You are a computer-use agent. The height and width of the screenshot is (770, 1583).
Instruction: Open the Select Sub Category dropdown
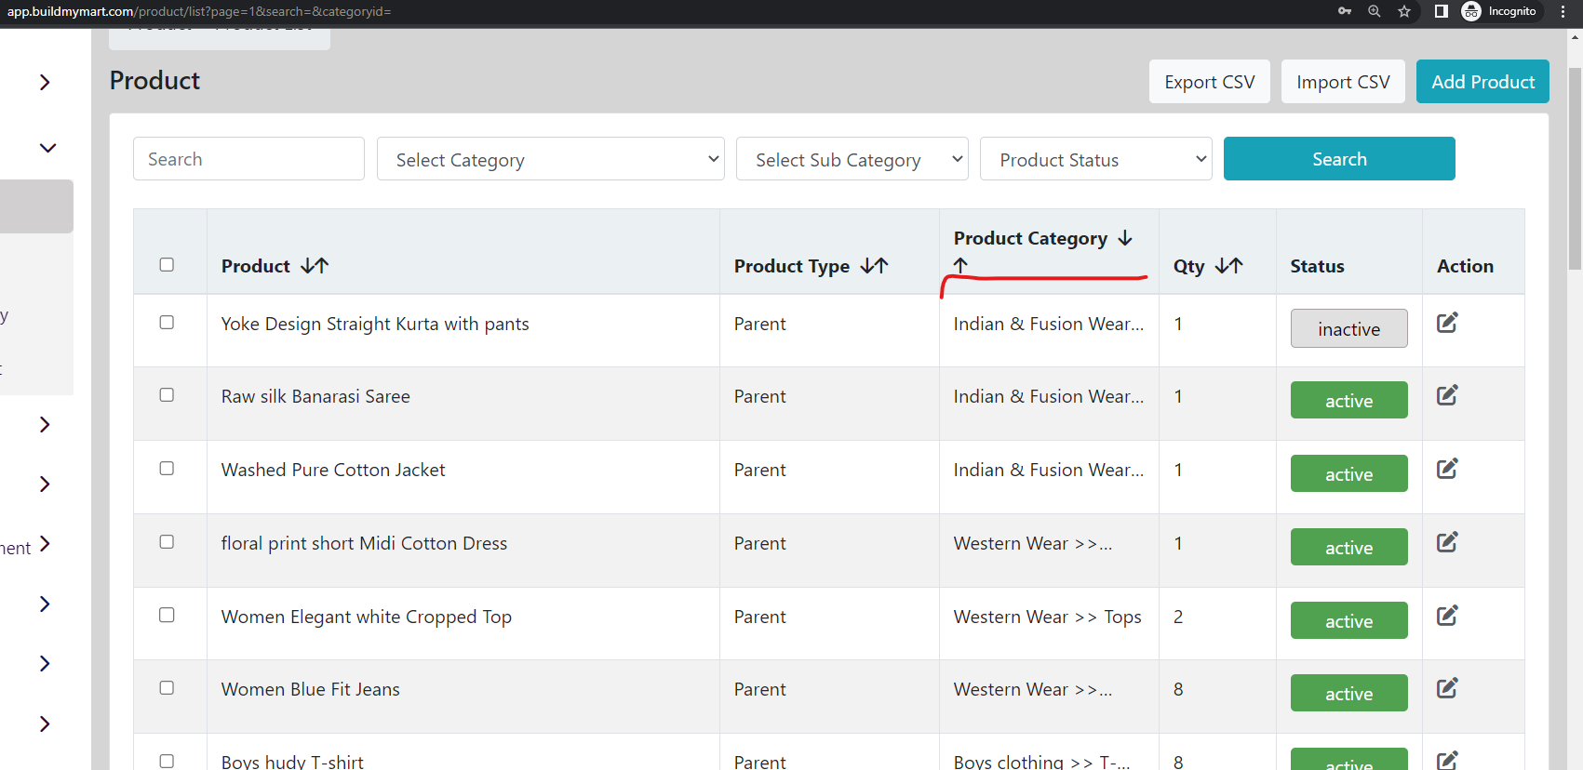pos(852,159)
